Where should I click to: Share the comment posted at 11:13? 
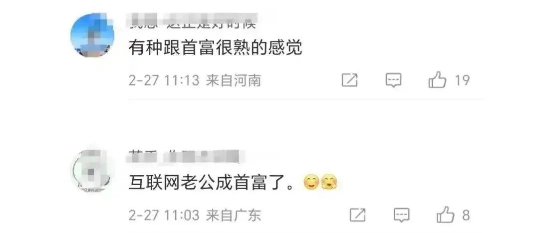pos(349,80)
